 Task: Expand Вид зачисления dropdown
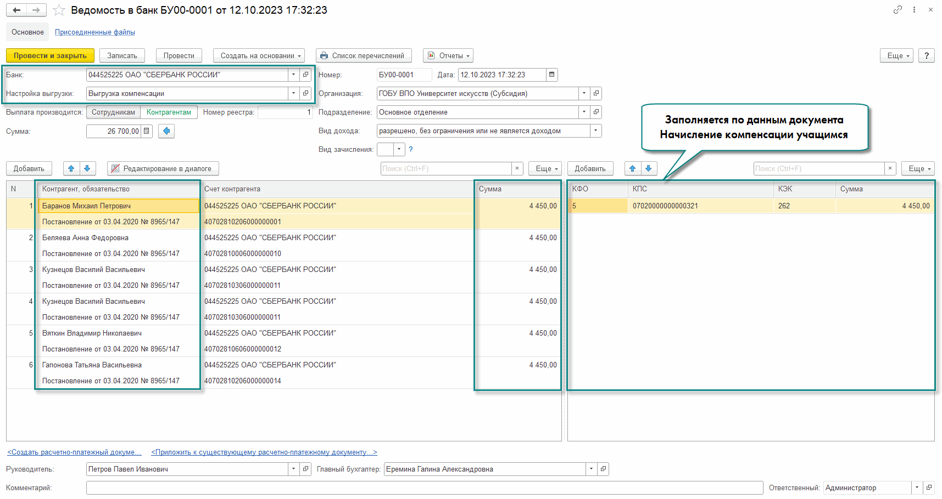coord(399,149)
